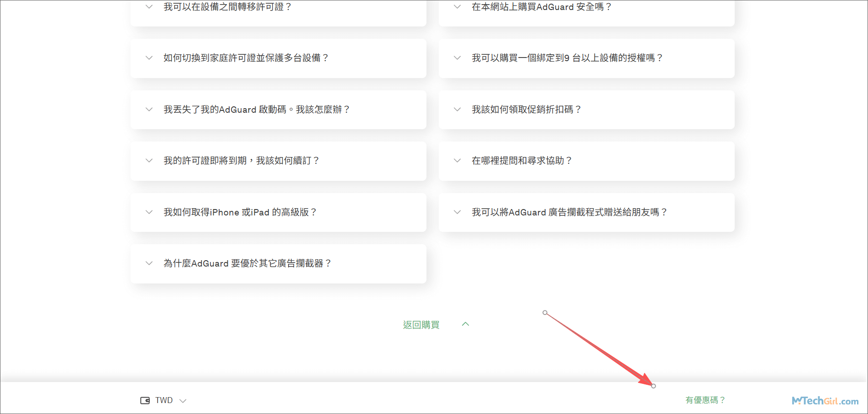Viewport: 868px width, 414px height.
Task: Click the wallet icon beside TWD
Action: coord(145,400)
